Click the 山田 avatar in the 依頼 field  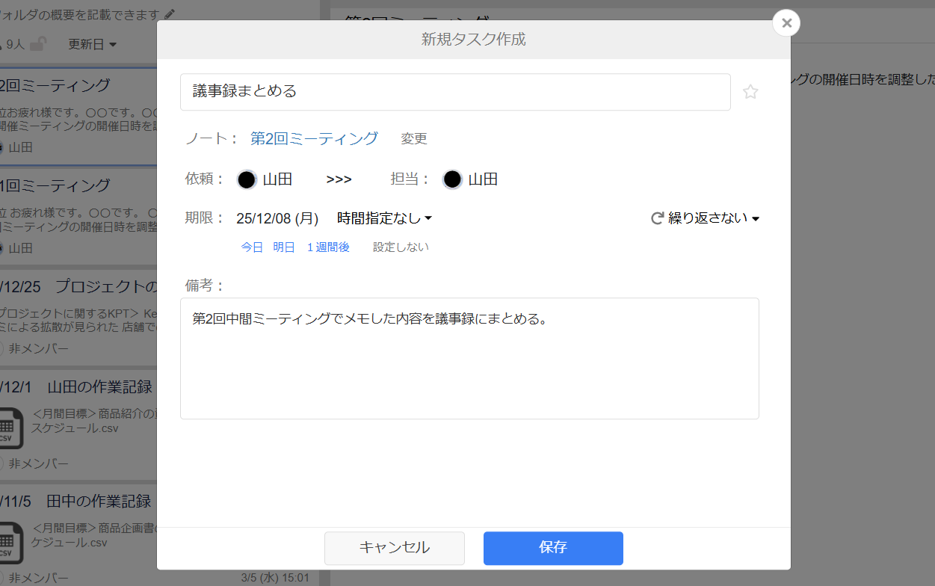coord(247,179)
